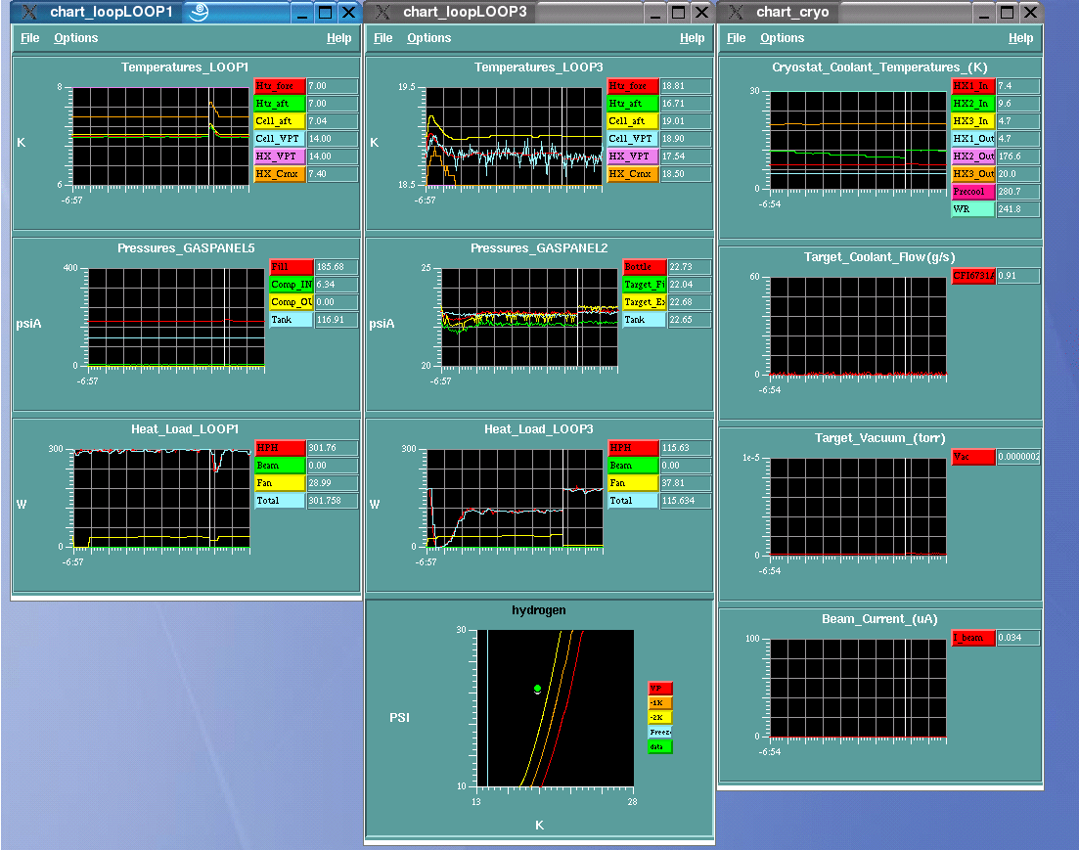Select VP legend in hydrogen chart
1079x850 pixels.
[x=660, y=689]
